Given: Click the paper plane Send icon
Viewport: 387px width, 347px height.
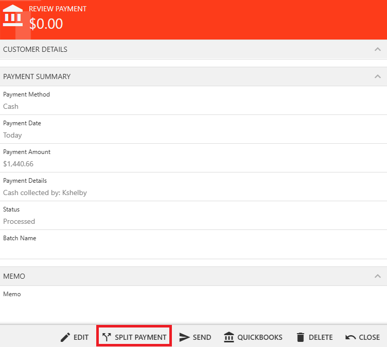Looking at the screenshot, I should click(x=184, y=337).
